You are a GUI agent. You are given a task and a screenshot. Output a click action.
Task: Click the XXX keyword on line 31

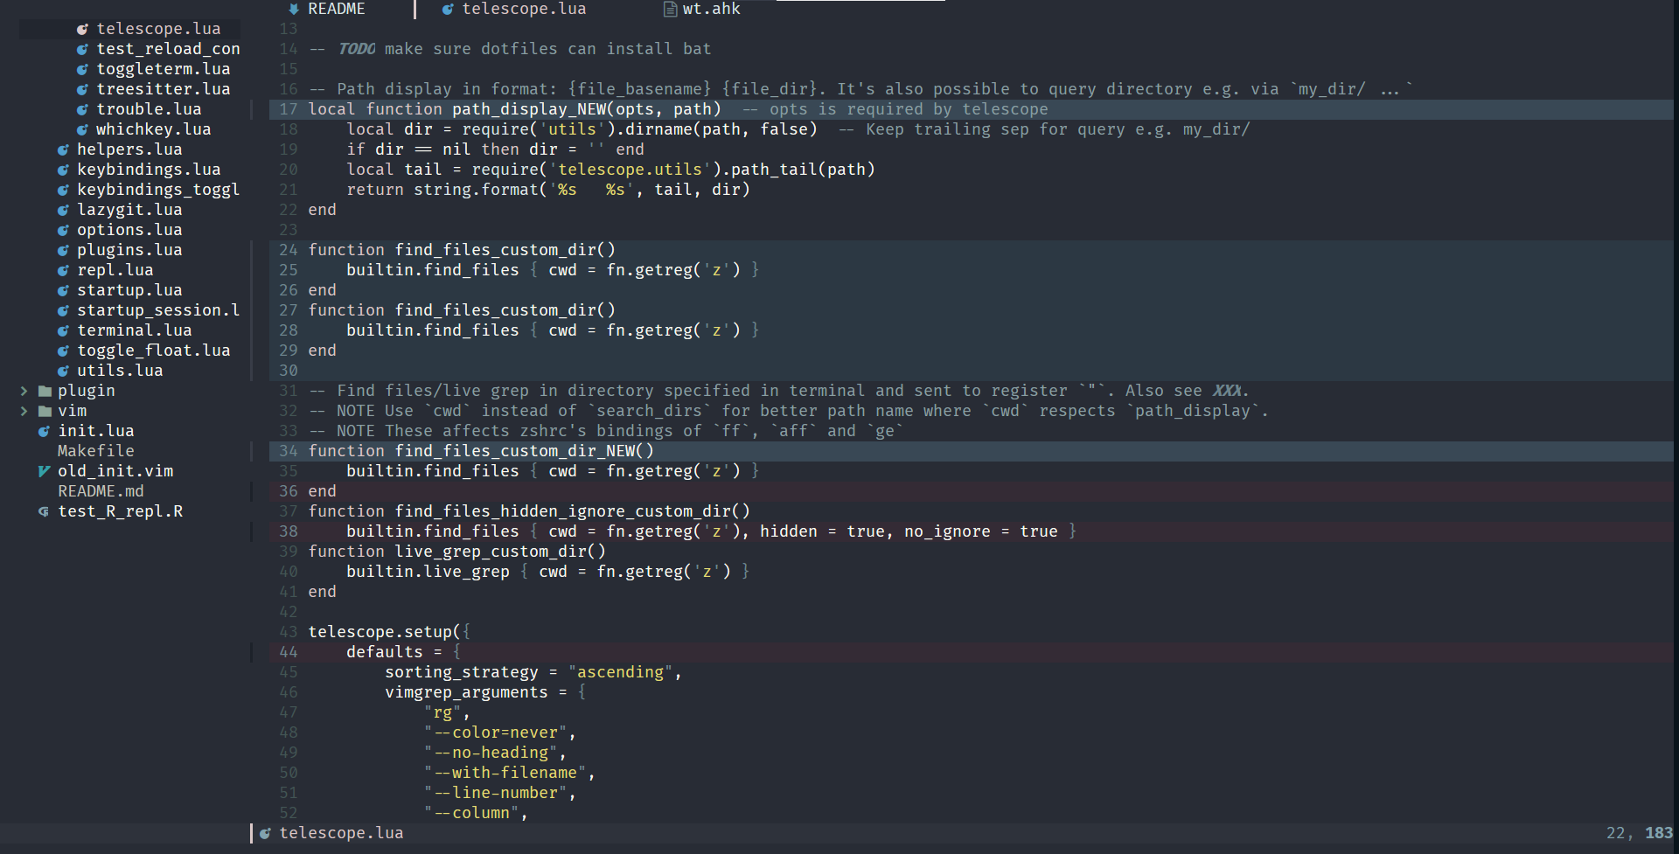(x=1227, y=391)
